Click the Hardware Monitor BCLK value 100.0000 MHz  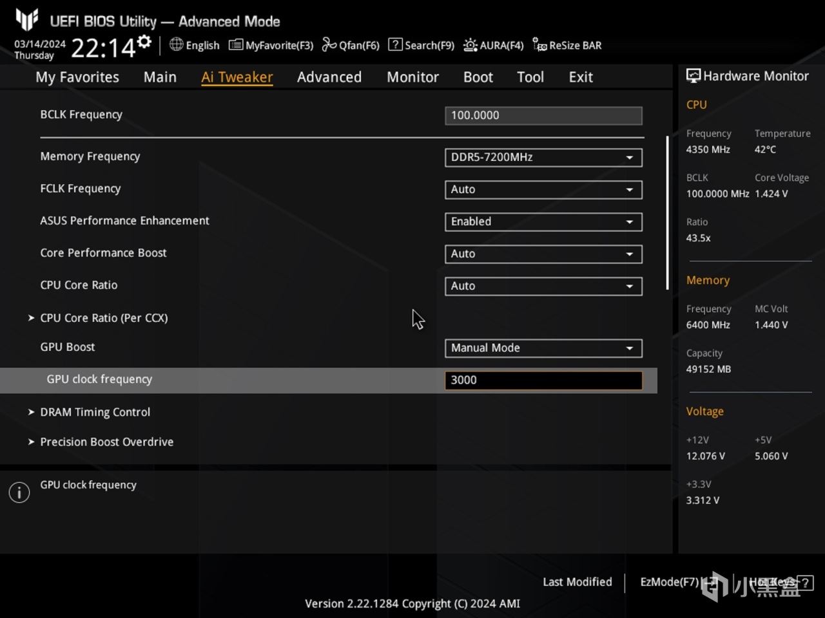tap(718, 194)
